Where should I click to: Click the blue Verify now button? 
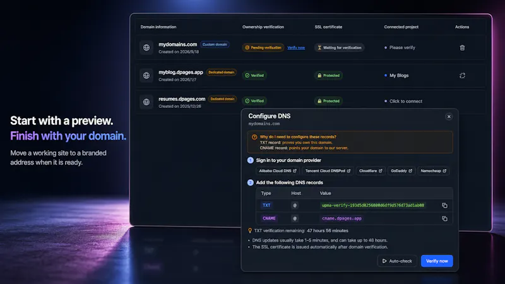point(437,261)
